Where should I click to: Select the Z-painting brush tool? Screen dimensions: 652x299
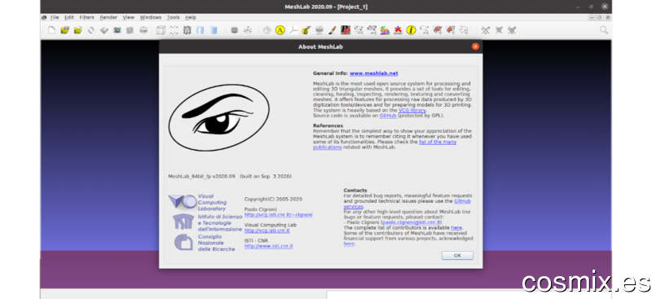[x=333, y=30]
